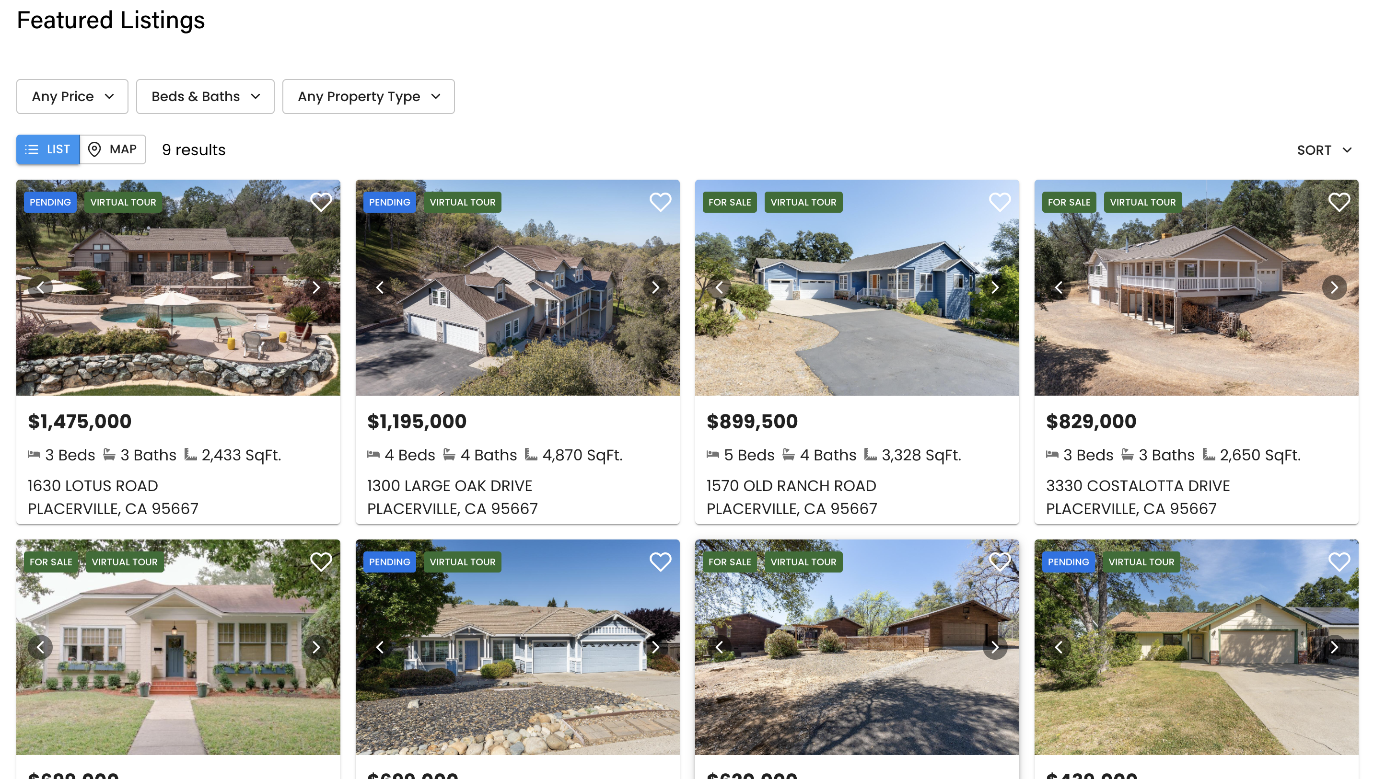Click the heart icon on second listing
Image resolution: width=1374 pixels, height=779 pixels.
point(660,202)
